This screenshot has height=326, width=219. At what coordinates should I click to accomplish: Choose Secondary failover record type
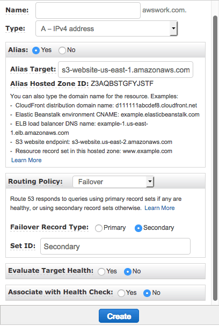(x=138, y=228)
